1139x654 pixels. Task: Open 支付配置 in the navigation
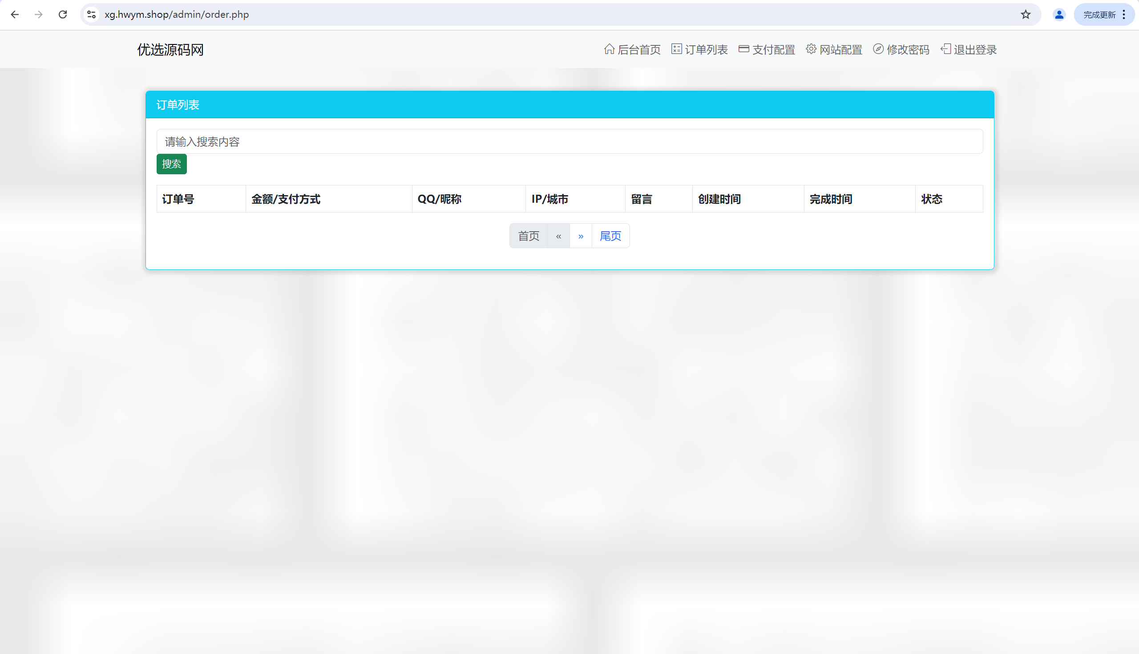click(767, 49)
